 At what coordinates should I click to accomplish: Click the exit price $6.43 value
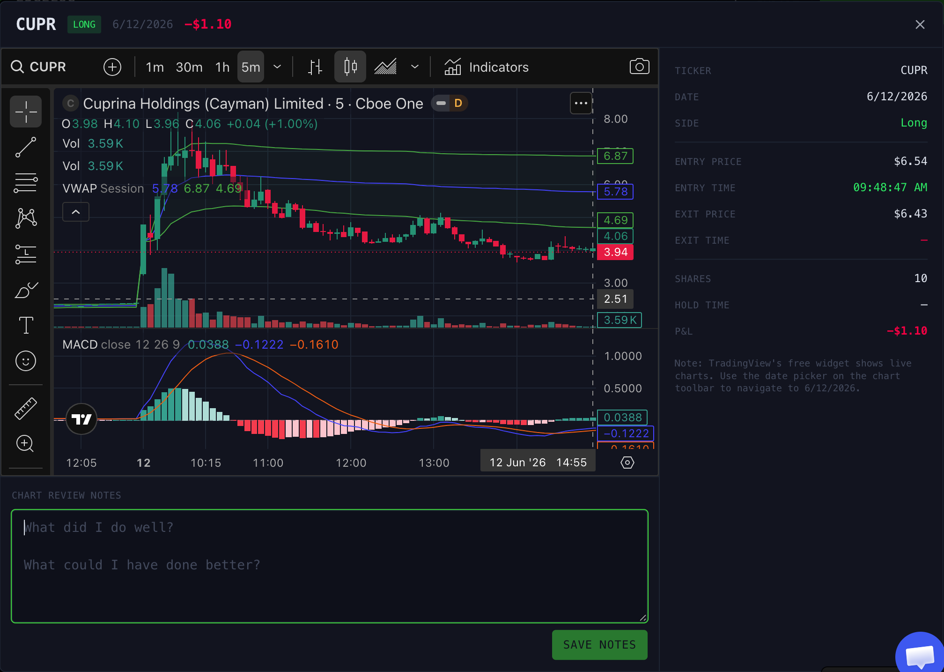[x=910, y=214]
